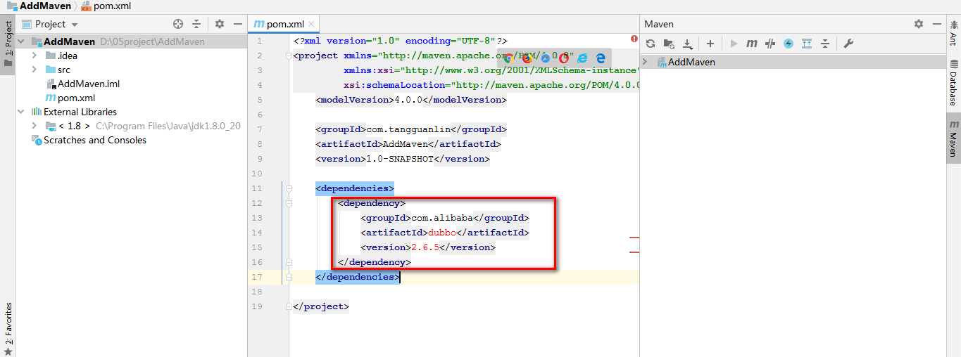Hide the Maven tool window
Image resolution: width=961 pixels, height=357 pixels.
click(x=937, y=24)
